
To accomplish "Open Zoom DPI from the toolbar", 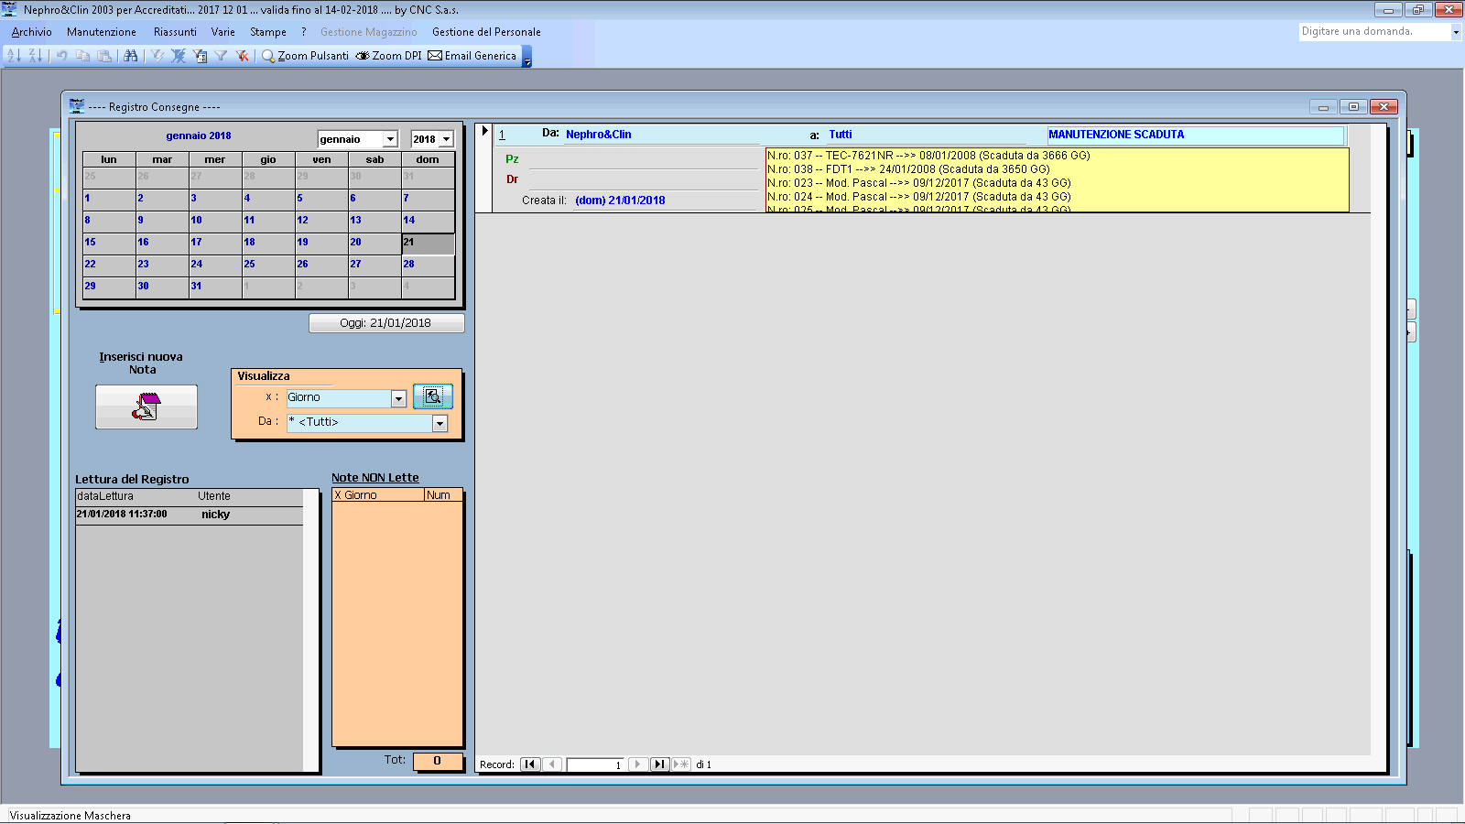I will point(388,56).
